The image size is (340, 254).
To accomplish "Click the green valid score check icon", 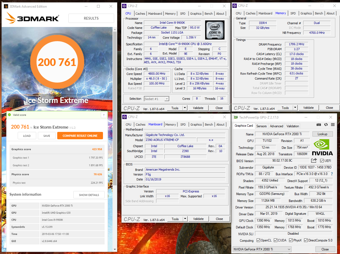I will coord(10,115).
